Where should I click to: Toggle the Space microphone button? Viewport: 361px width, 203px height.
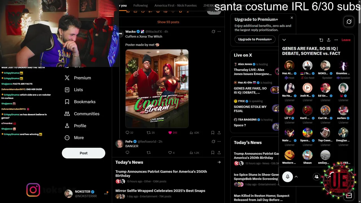pyautogui.click(x=287, y=177)
